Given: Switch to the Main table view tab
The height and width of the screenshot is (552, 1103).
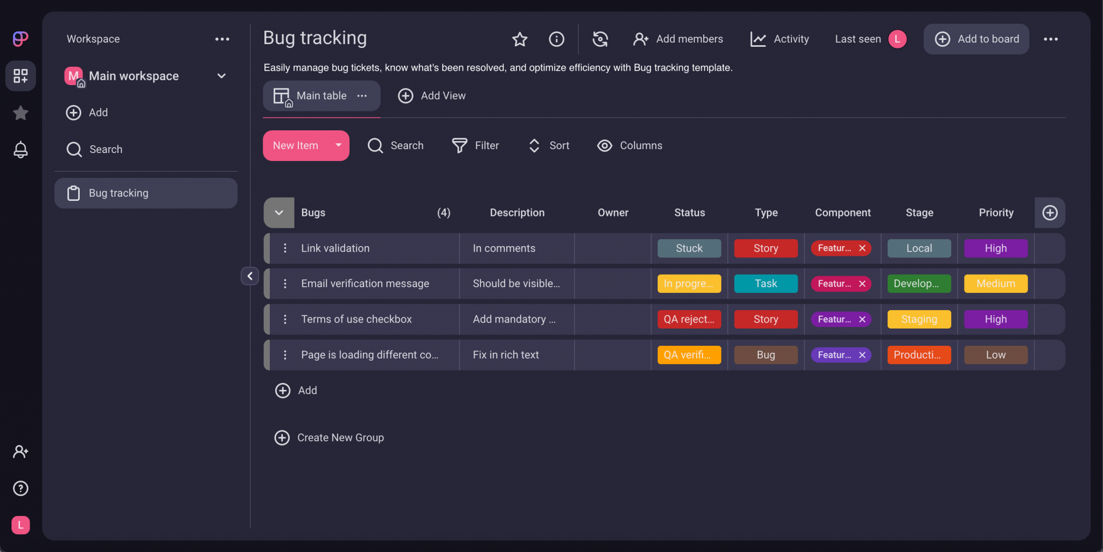Looking at the screenshot, I should click(321, 95).
